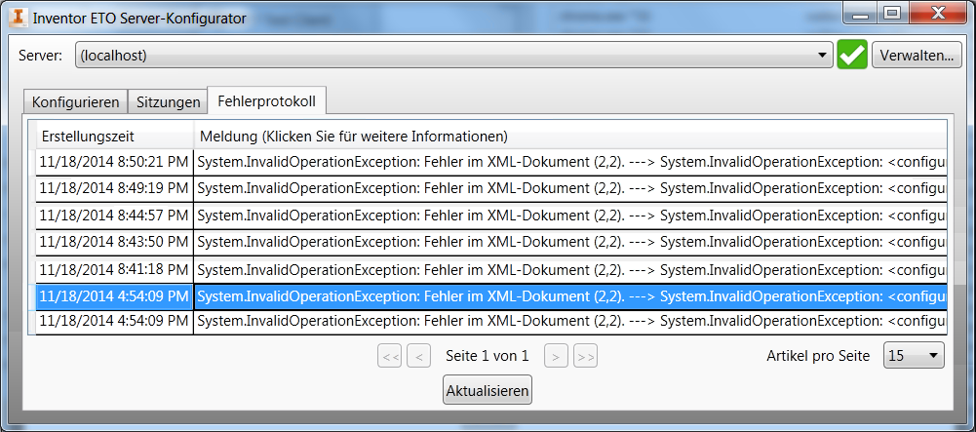Select the Fehlerprotokoll tab

pyautogui.click(x=267, y=100)
